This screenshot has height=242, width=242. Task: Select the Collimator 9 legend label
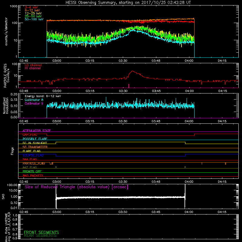coord(34,103)
